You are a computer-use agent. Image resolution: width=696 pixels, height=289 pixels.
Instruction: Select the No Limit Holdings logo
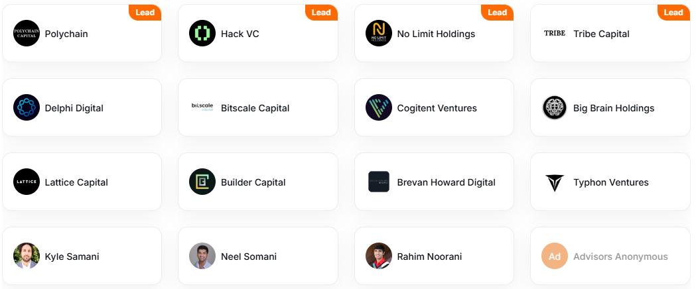(379, 33)
